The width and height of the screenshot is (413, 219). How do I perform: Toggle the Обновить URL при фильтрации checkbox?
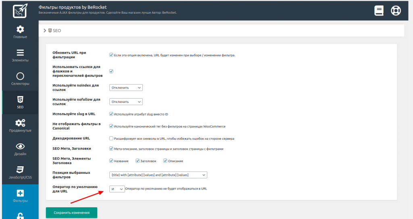point(111,55)
